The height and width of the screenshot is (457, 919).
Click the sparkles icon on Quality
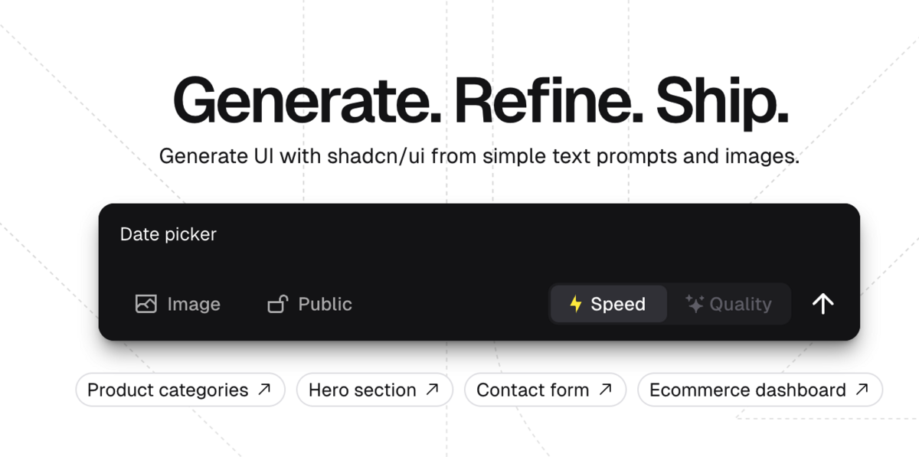pos(695,304)
